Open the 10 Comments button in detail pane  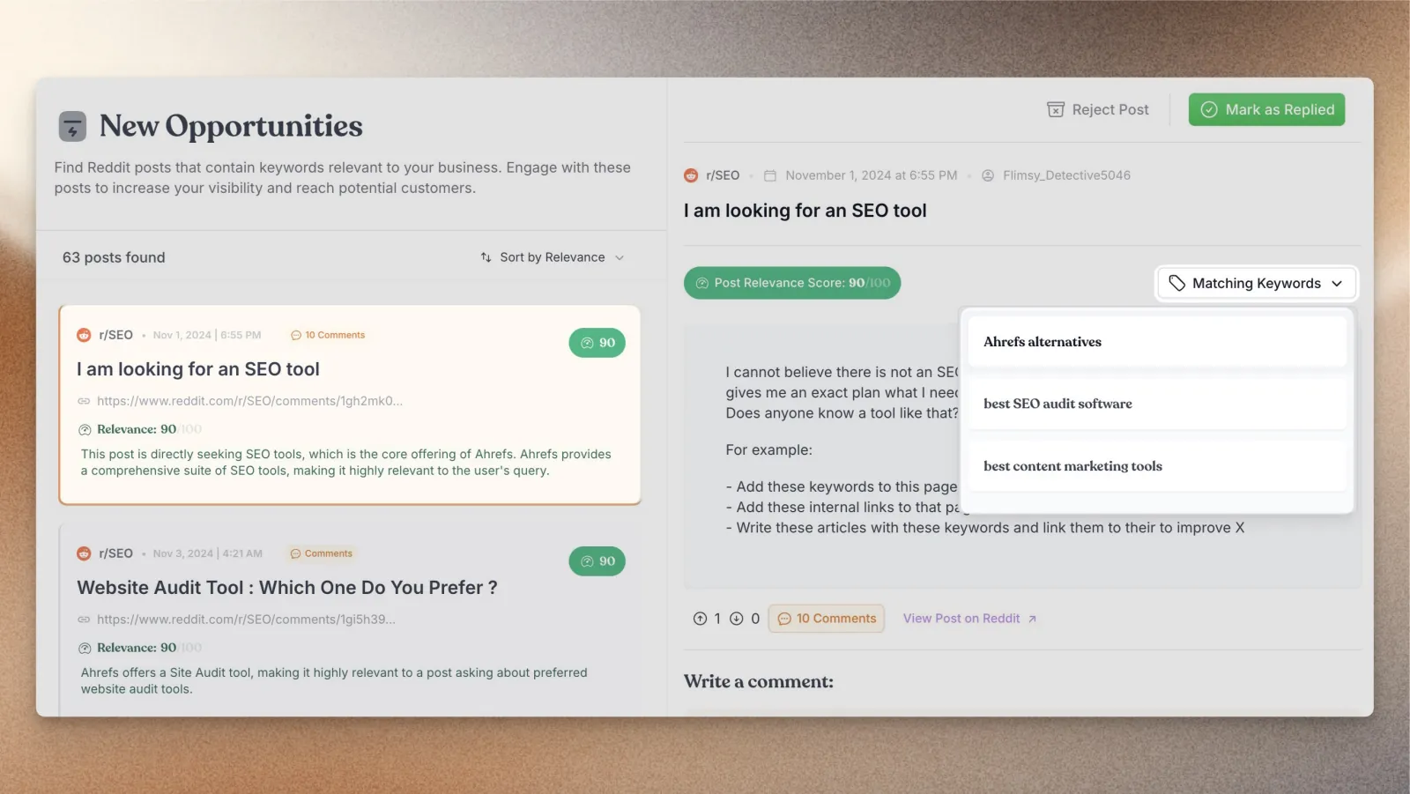(827, 619)
